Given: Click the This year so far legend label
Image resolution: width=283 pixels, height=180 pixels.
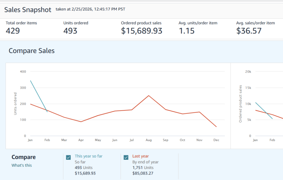Looking at the screenshot, I should pos(88,156).
